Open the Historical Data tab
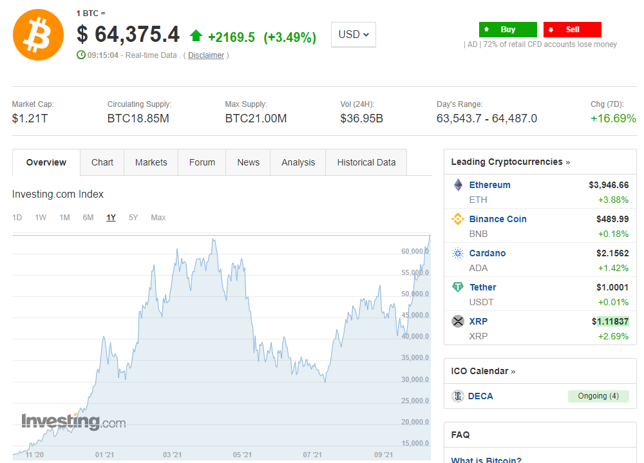Screen dimensions: 644x463 (366, 162)
